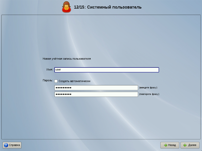The image size is (202, 151).
Task: Click the Новая учётная запись пользователя heading
Action: point(67,59)
